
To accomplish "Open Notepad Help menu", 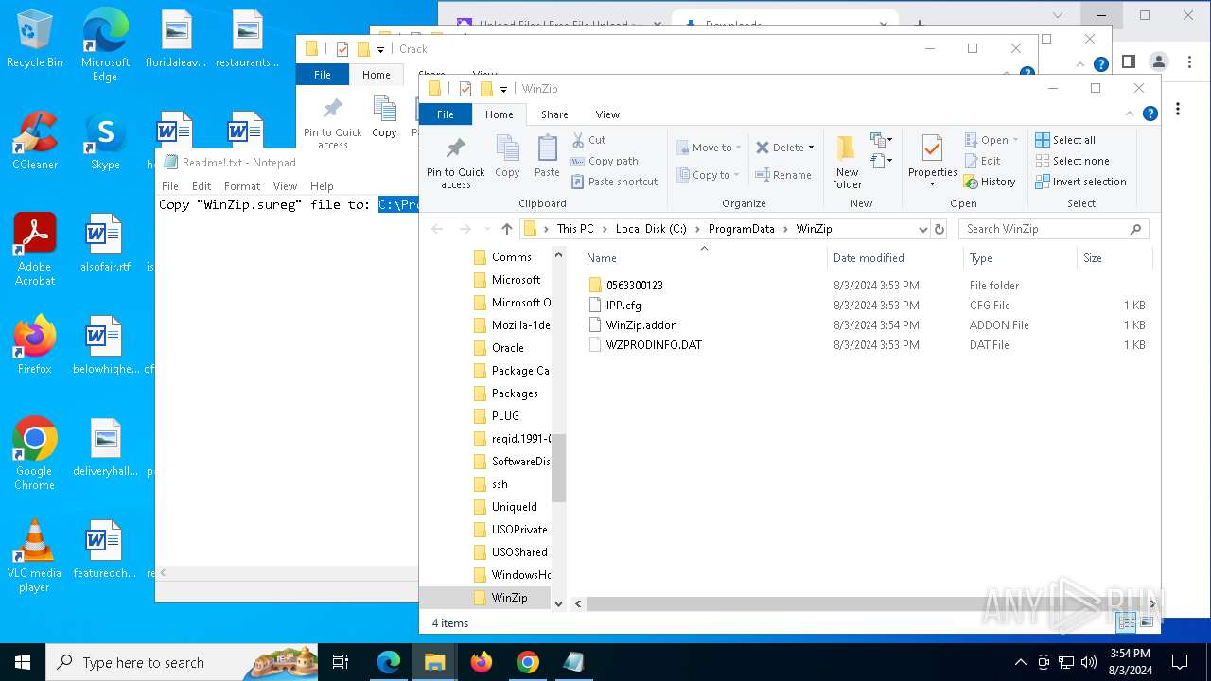I will [322, 186].
